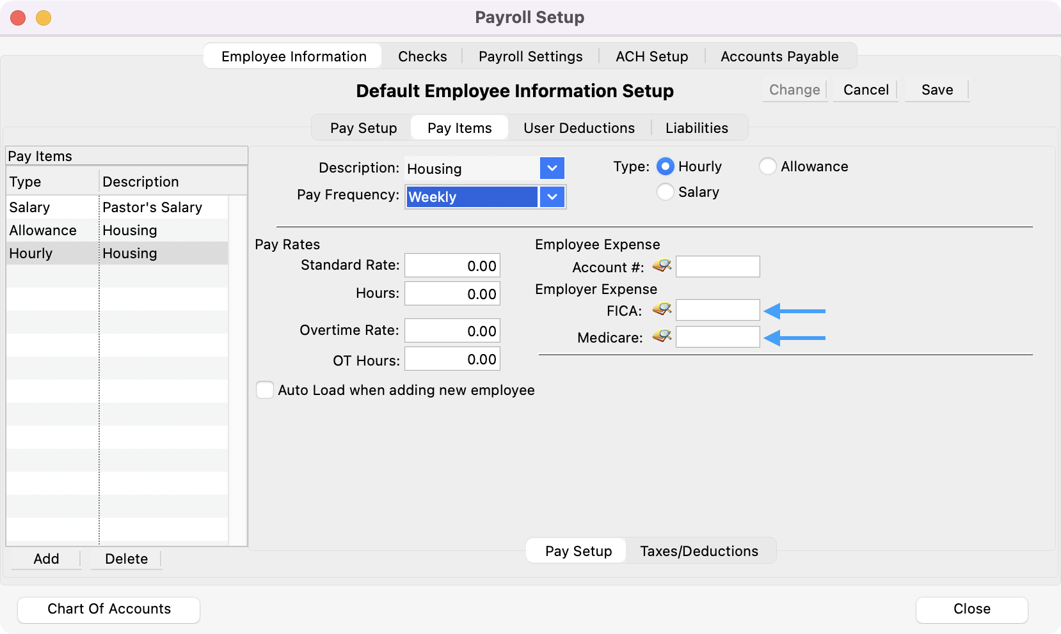Select the Allowance type radio button
This screenshot has height=634, width=1061.
pyautogui.click(x=767, y=167)
